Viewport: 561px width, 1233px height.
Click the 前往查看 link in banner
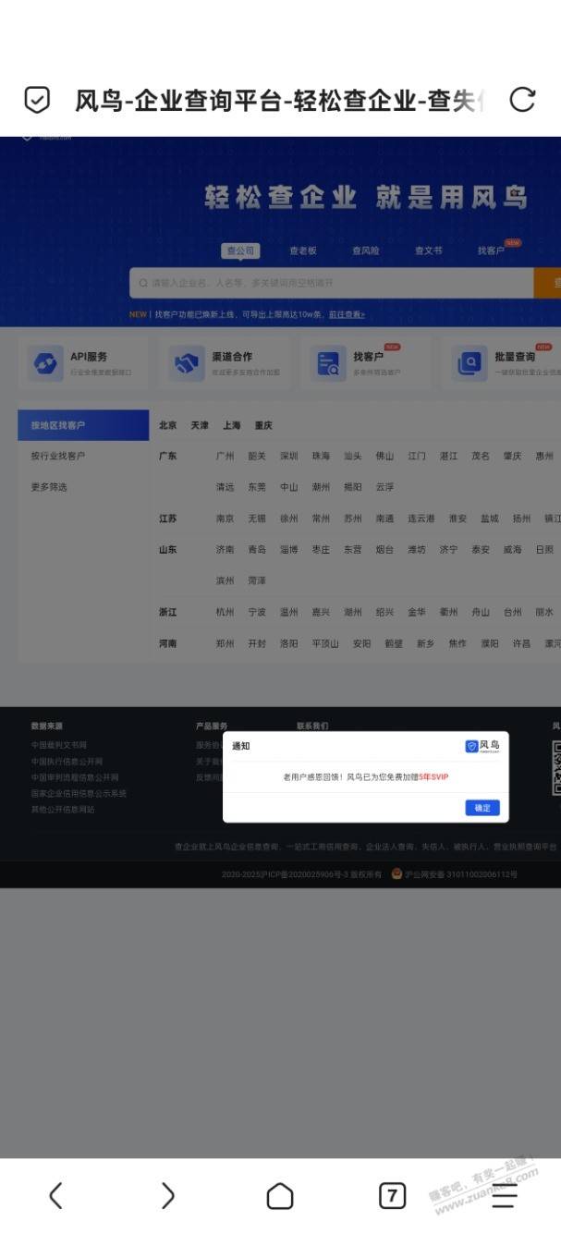347,314
